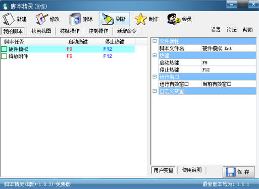Click the red F9 in 硬件模拟 row
The image size is (259, 189).
[70, 49]
